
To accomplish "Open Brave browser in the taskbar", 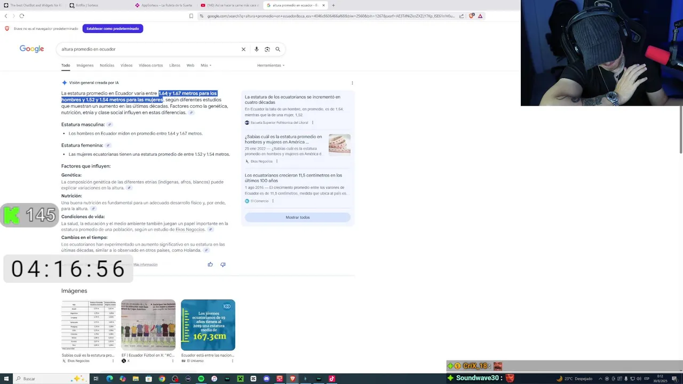I will [292, 379].
